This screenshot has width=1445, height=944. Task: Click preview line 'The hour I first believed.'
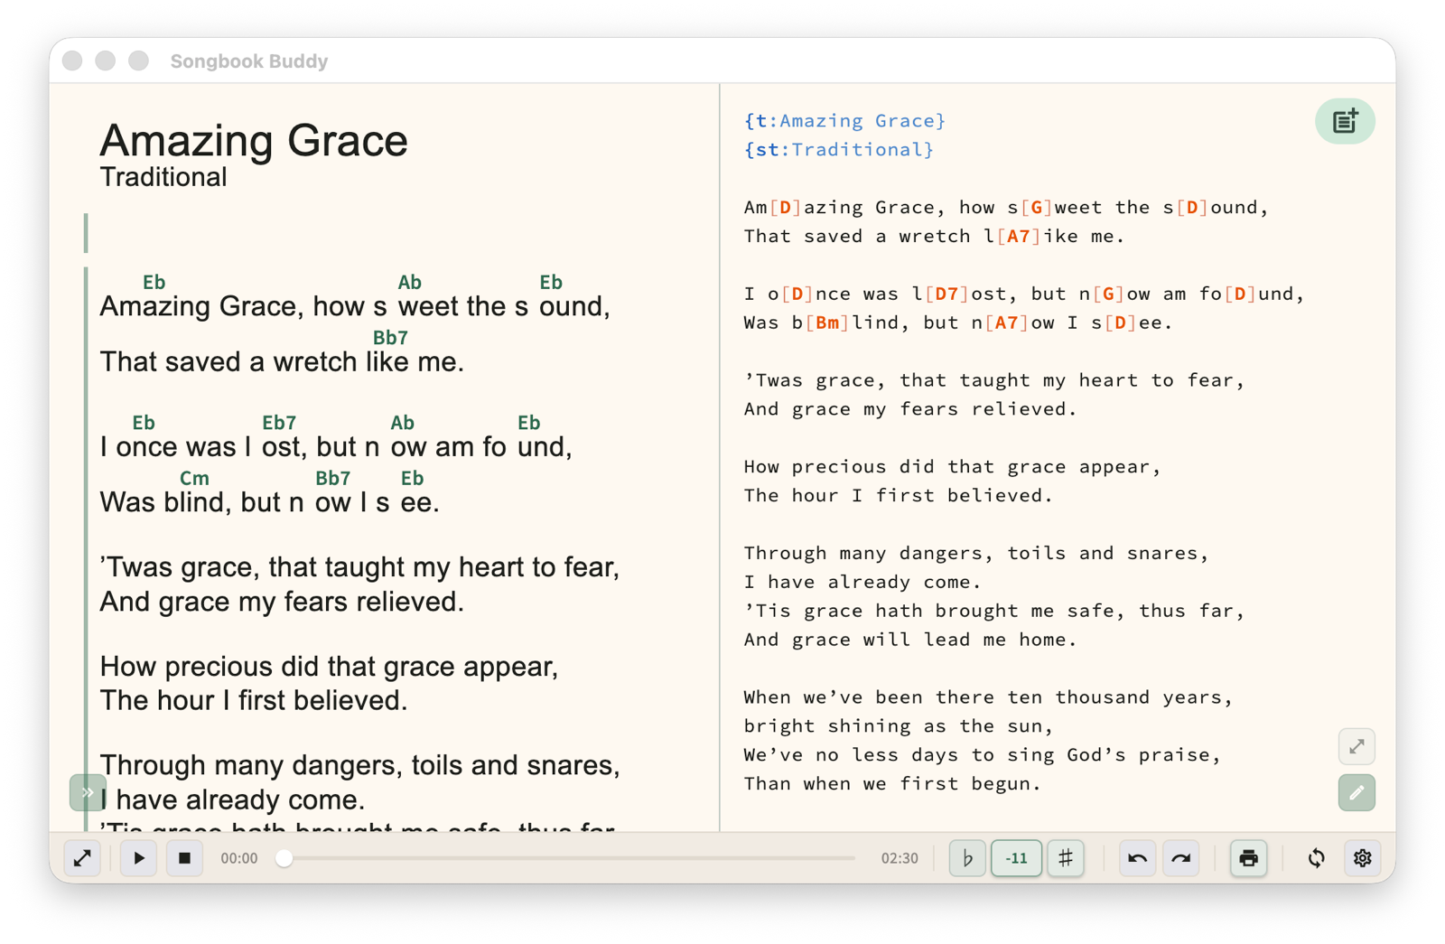pos(254,701)
